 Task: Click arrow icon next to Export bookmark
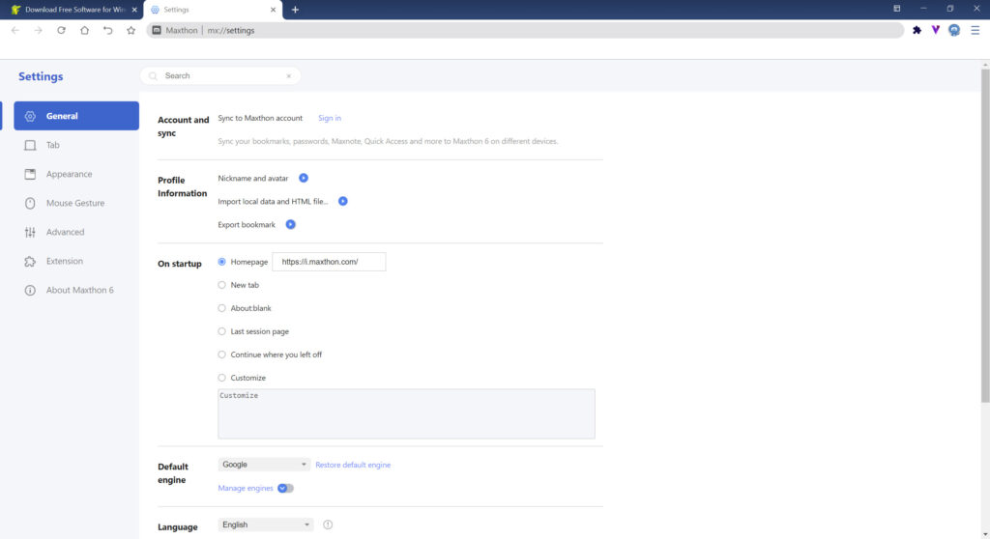290,225
